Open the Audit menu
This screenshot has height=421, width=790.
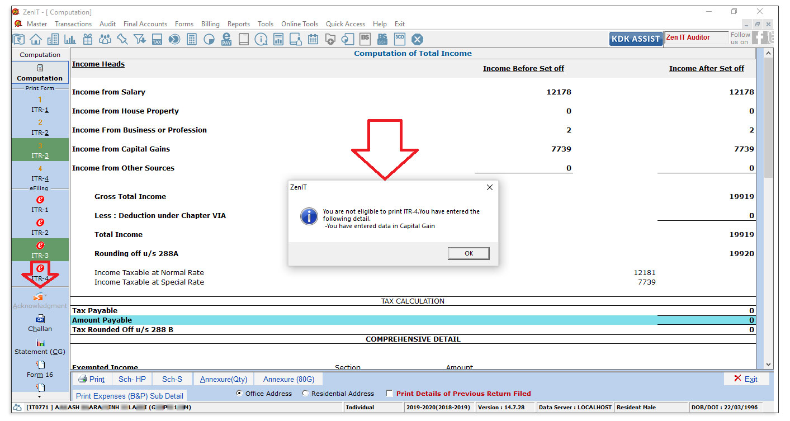click(x=108, y=24)
